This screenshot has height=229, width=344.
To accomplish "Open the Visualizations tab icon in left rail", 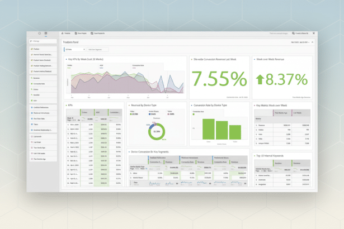I will coord(40,34).
